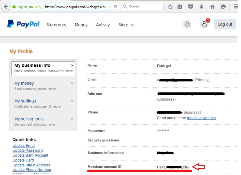Open the mobile payments link
Screen dimensions: 241x175
(201, 118)
